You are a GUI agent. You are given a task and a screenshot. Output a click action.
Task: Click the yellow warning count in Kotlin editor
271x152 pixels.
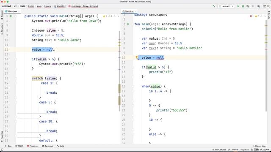pyautogui.click(x=257, y=16)
